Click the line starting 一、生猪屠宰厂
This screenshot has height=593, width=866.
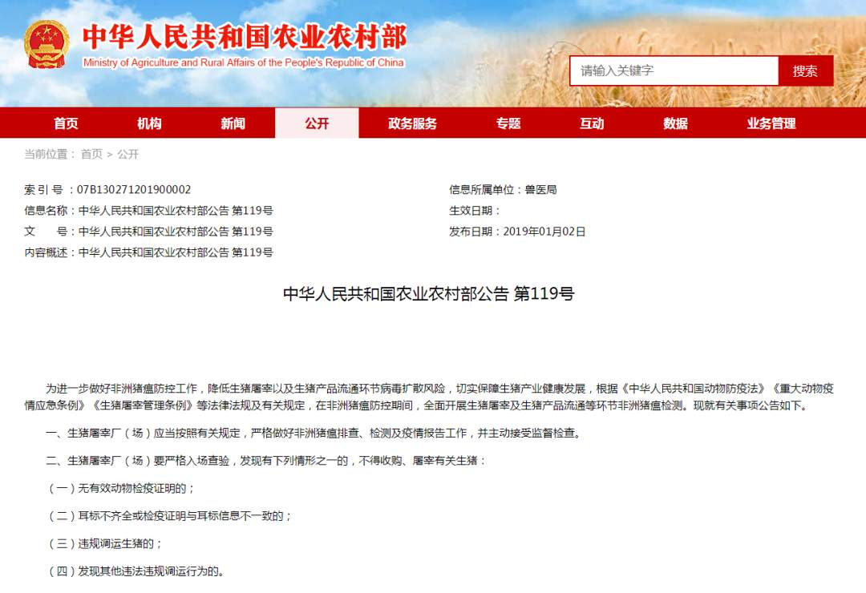click(314, 433)
